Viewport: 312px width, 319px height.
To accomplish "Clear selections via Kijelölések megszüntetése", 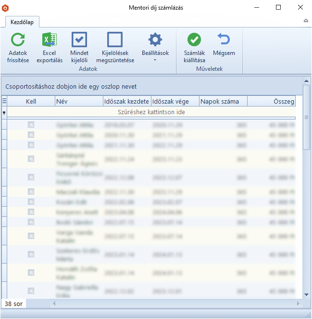I will click(x=115, y=40).
